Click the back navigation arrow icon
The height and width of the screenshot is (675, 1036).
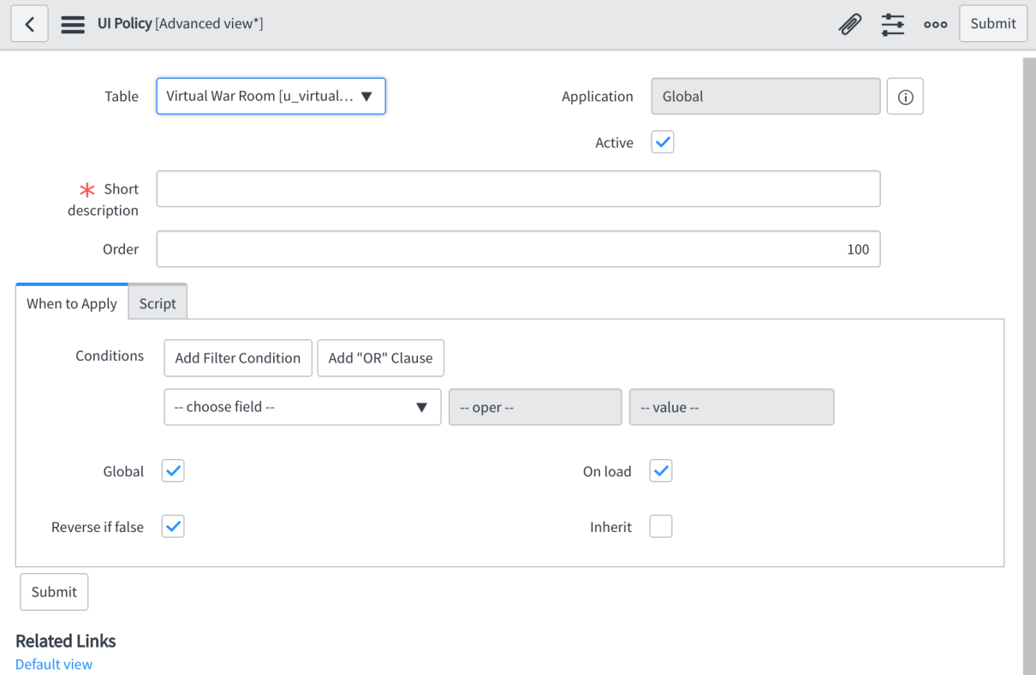pos(28,23)
